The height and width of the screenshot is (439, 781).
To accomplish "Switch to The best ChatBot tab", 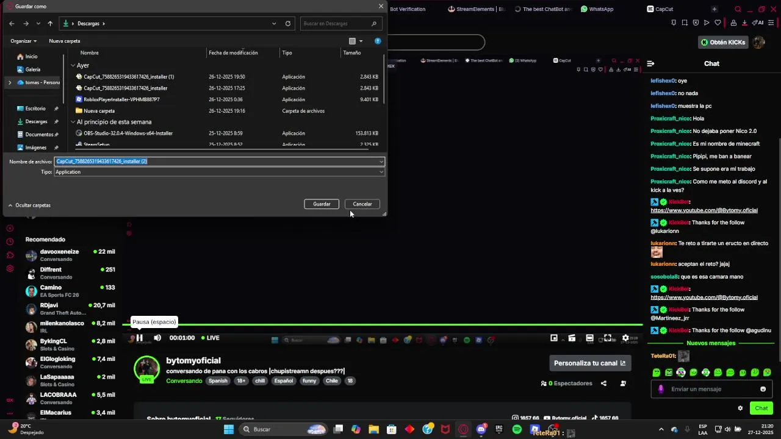I will [543, 9].
